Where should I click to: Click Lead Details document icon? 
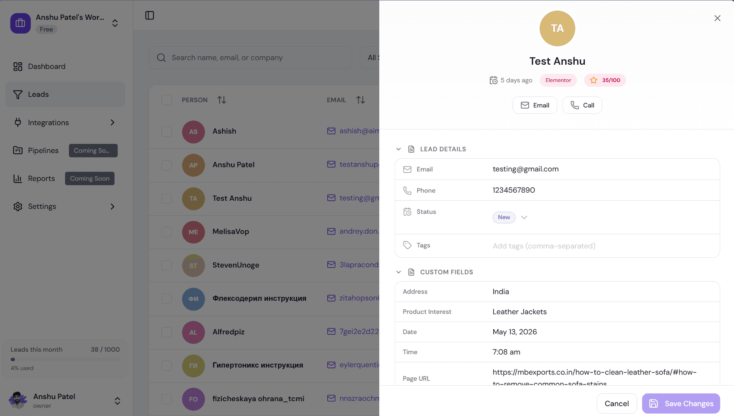pyautogui.click(x=411, y=149)
